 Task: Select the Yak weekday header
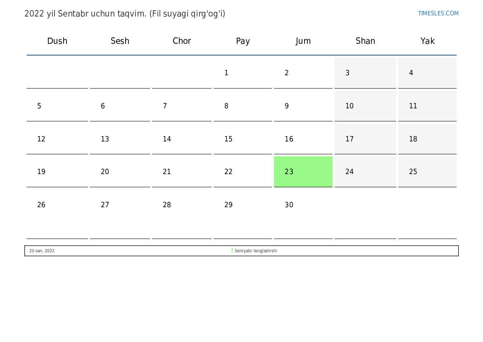tap(428, 41)
